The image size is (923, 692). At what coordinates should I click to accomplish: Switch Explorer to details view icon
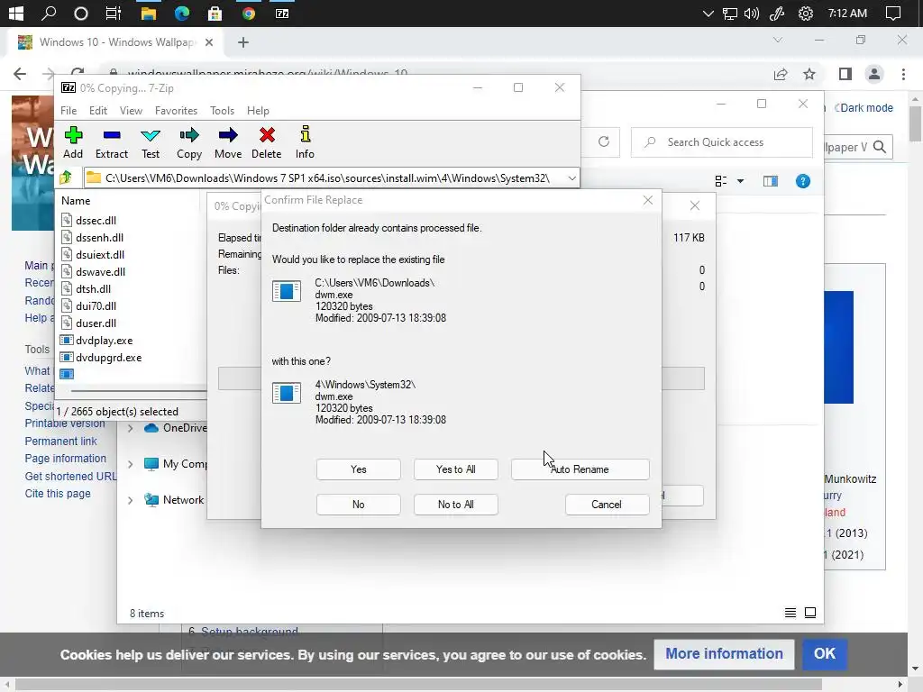[x=790, y=613]
